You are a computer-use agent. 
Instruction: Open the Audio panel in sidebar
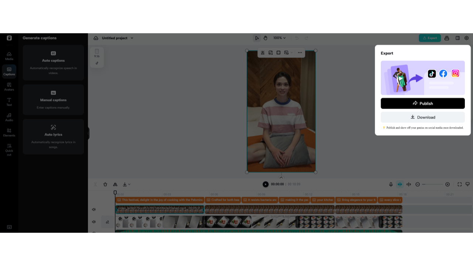pos(9,117)
